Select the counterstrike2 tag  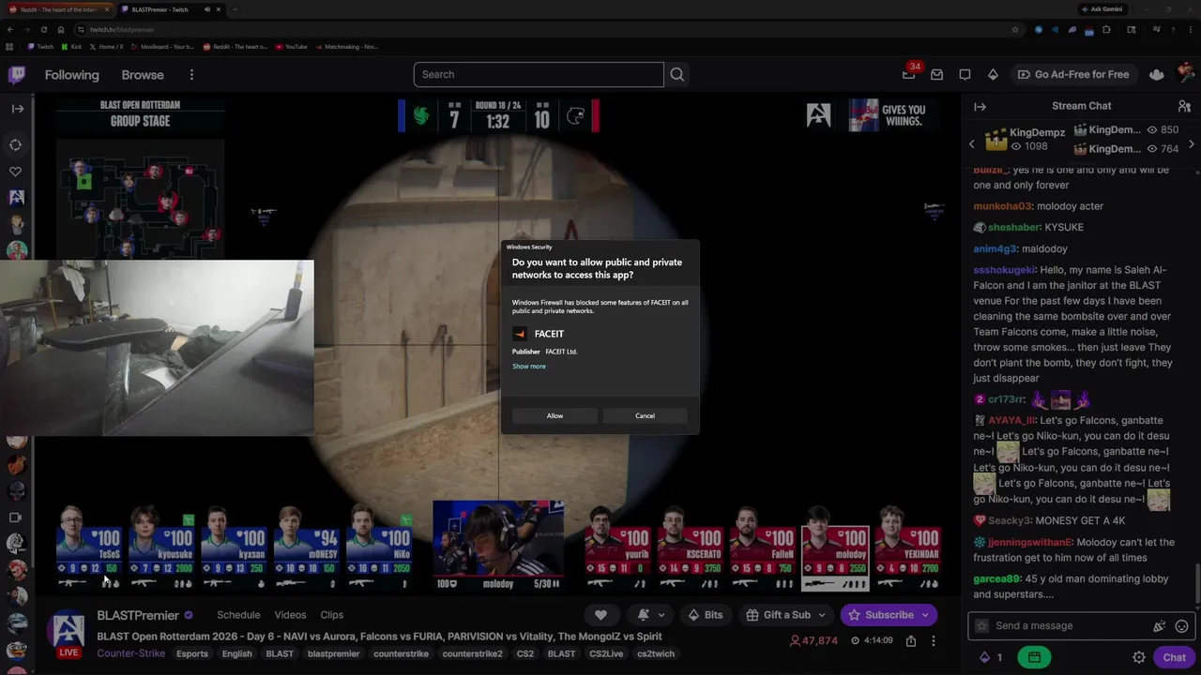[472, 653]
